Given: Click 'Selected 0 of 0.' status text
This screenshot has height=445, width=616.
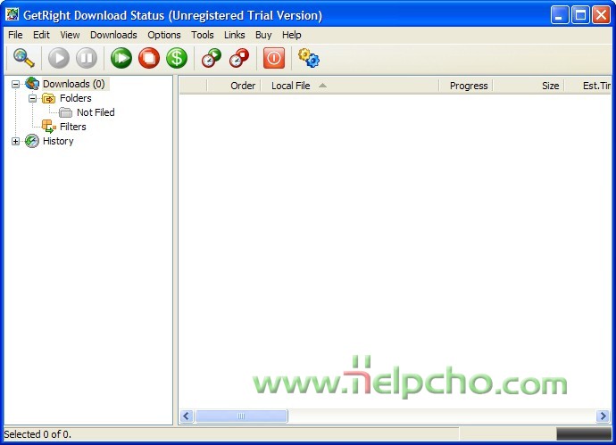Looking at the screenshot, I should coord(37,434).
